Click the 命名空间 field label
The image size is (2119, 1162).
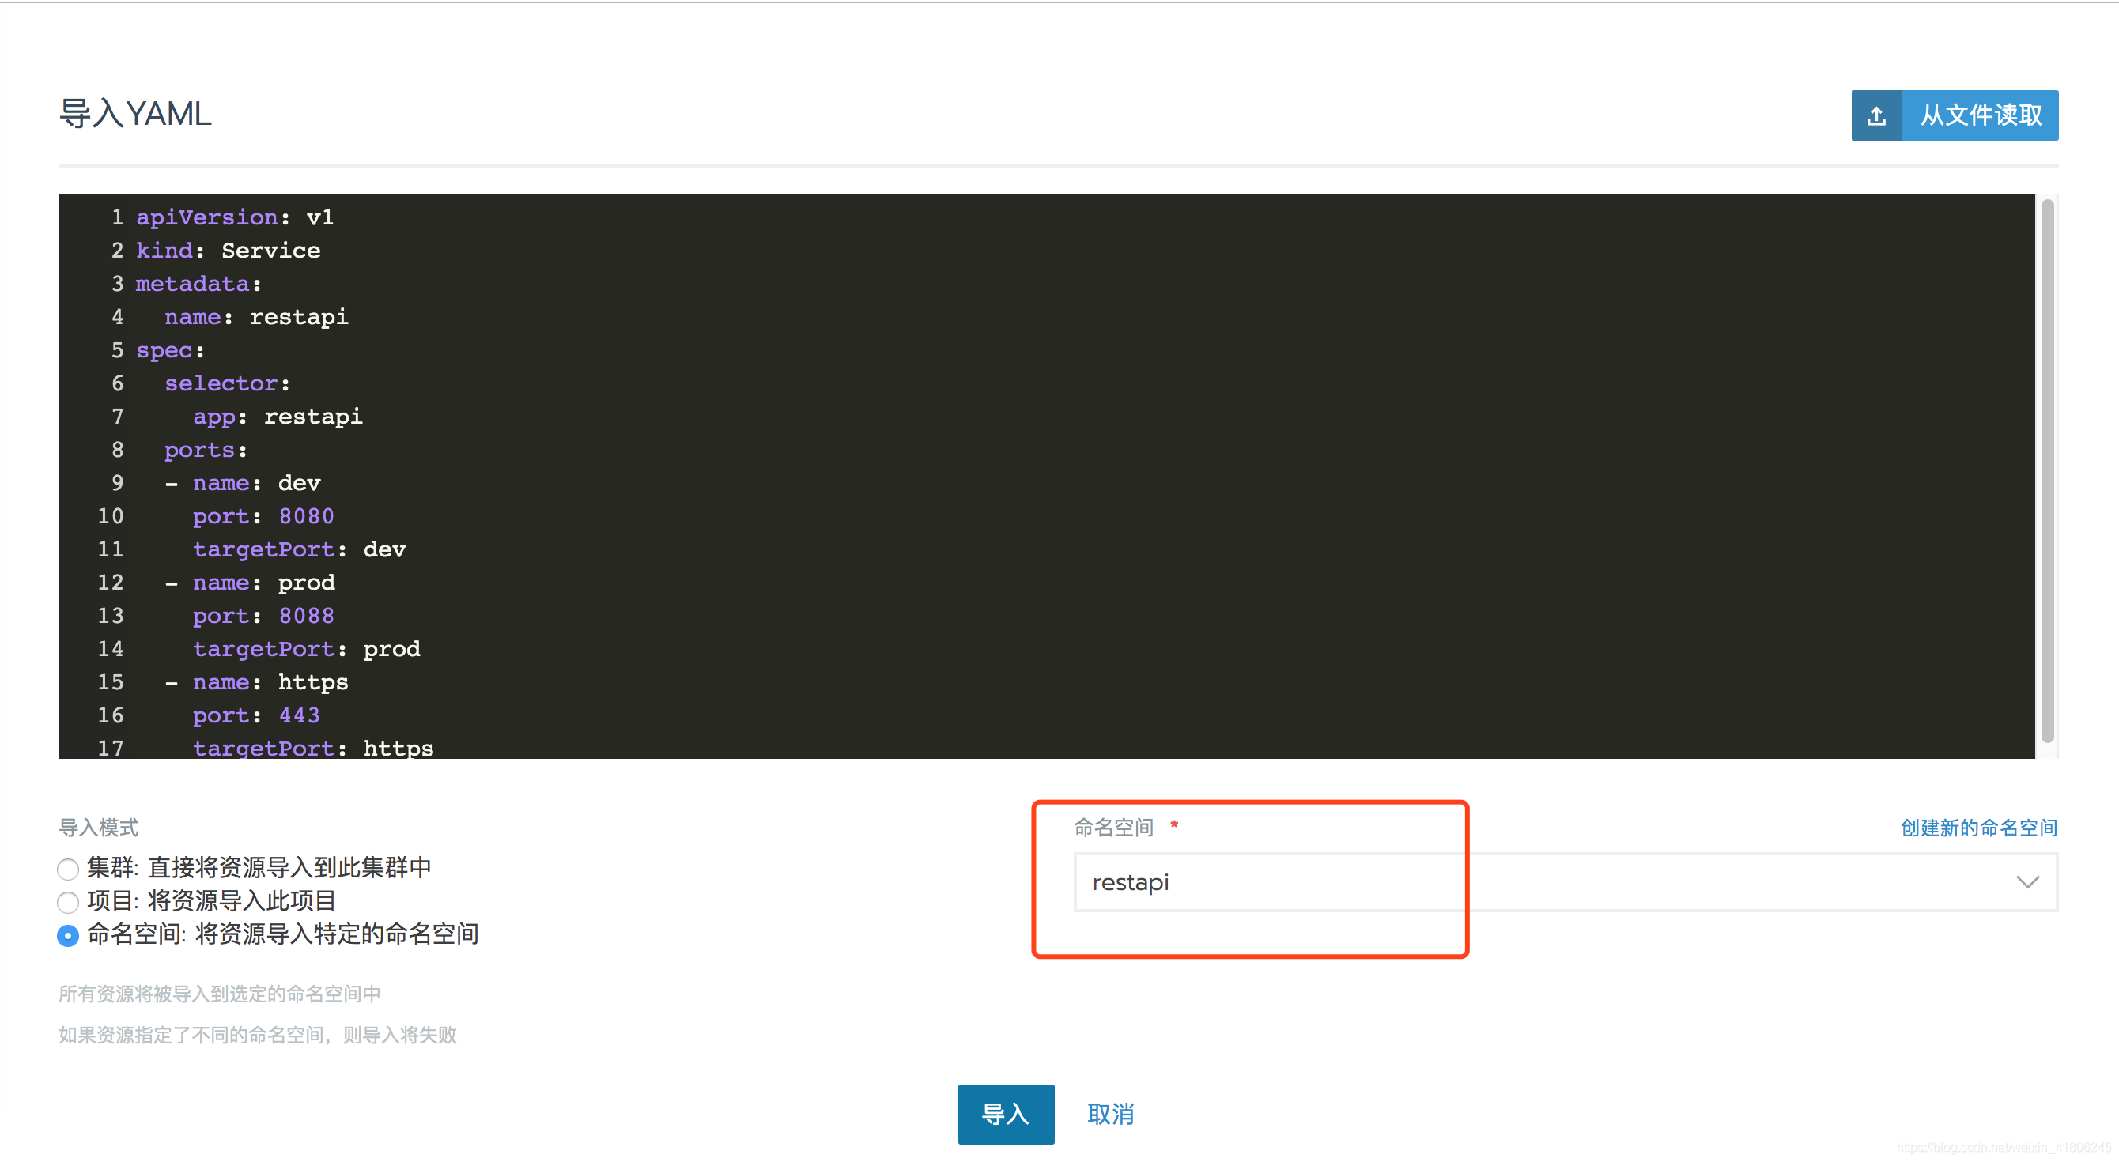(1113, 828)
